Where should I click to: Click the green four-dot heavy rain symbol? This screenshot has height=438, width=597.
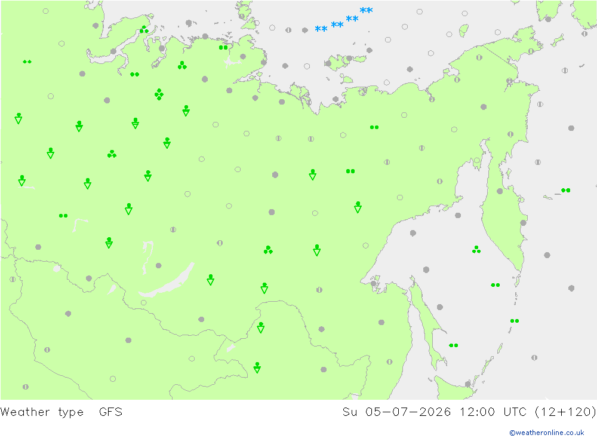point(159,94)
